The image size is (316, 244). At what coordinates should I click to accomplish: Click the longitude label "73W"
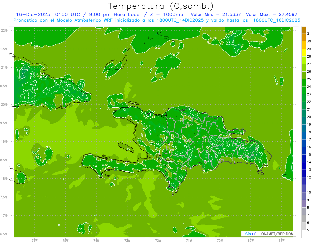(127, 241)
